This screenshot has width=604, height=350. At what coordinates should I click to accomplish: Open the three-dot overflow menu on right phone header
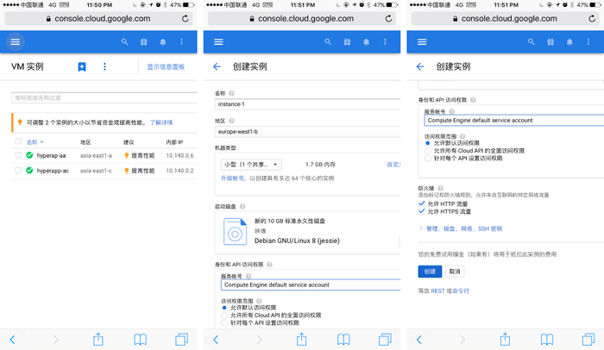click(x=588, y=41)
